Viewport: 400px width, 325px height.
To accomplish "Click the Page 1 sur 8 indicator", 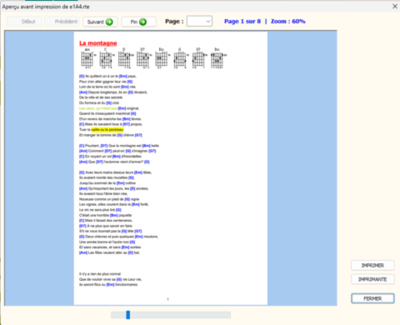I will point(242,22).
